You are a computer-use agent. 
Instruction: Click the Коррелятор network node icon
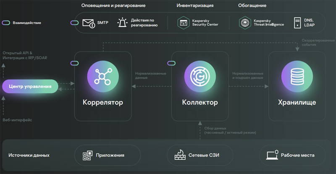tap(99, 76)
